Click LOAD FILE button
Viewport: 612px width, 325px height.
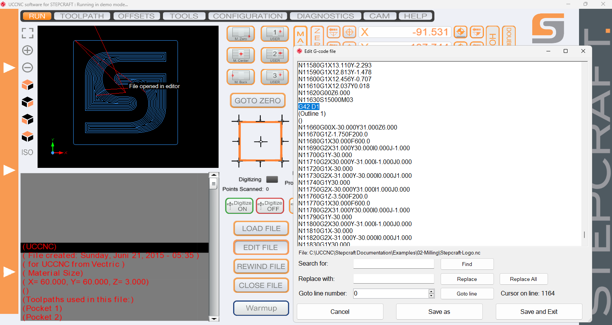click(x=261, y=228)
